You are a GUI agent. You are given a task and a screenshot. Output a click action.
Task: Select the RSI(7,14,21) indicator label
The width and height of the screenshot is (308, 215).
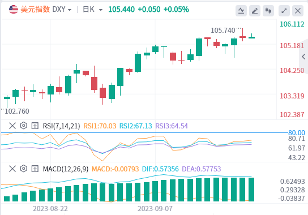(x=62, y=126)
